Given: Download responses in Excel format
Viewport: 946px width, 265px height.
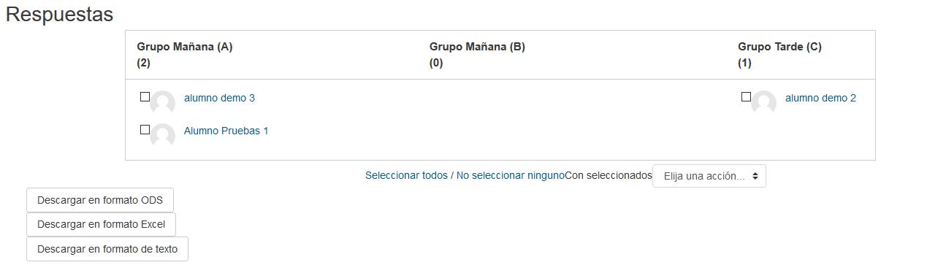Looking at the screenshot, I should coord(101,224).
